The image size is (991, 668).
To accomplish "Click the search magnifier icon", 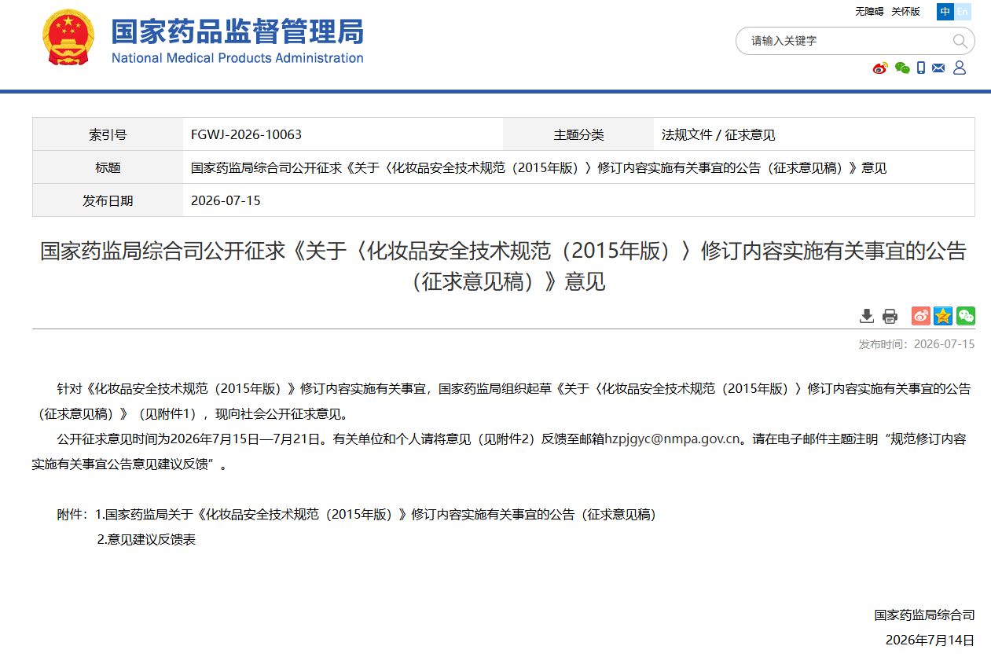I will (x=960, y=41).
